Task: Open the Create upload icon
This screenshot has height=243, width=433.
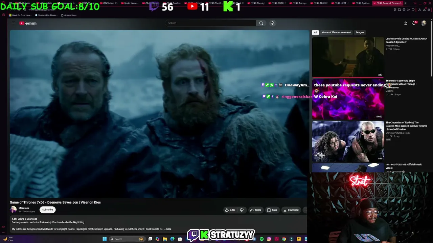Action: coord(406,23)
